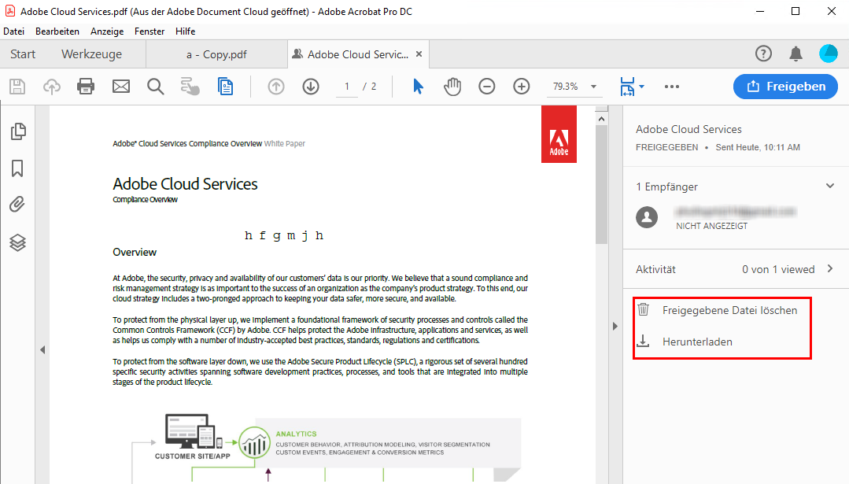
Task: Click the recipient avatar icon
Action: 647,218
